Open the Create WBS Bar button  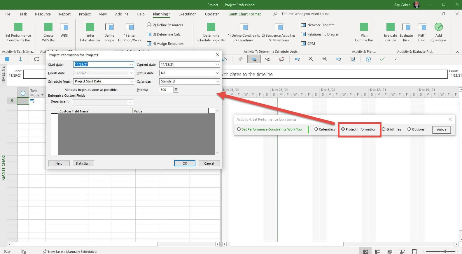48,32
